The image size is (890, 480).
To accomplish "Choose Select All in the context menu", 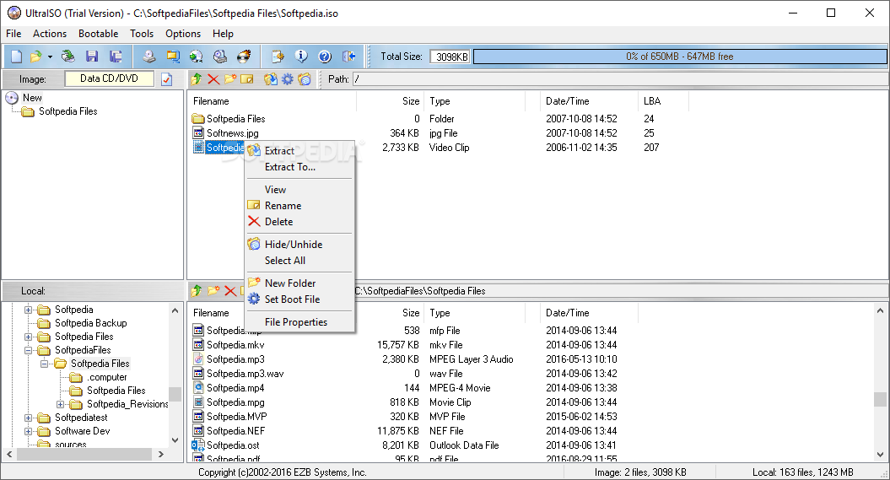I will (x=299, y=261).
